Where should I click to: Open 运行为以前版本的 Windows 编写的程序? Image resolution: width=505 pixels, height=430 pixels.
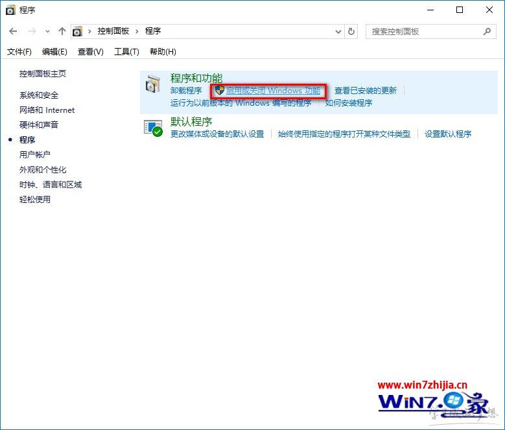pos(241,103)
